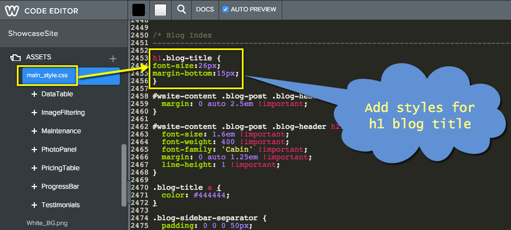511x230 pixels.
Task: Open the DOCS link
Action: [205, 9]
